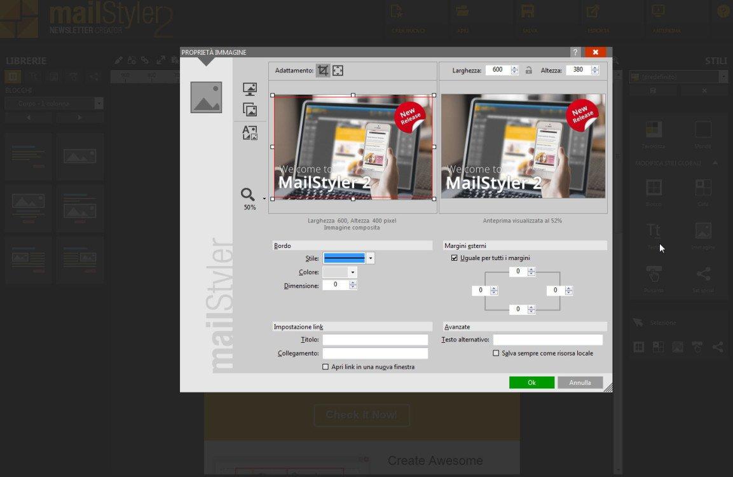The width and height of the screenshot is (733, 477).
Task: Click Crea nuovo in main toolbar
Action: [409, 18]
